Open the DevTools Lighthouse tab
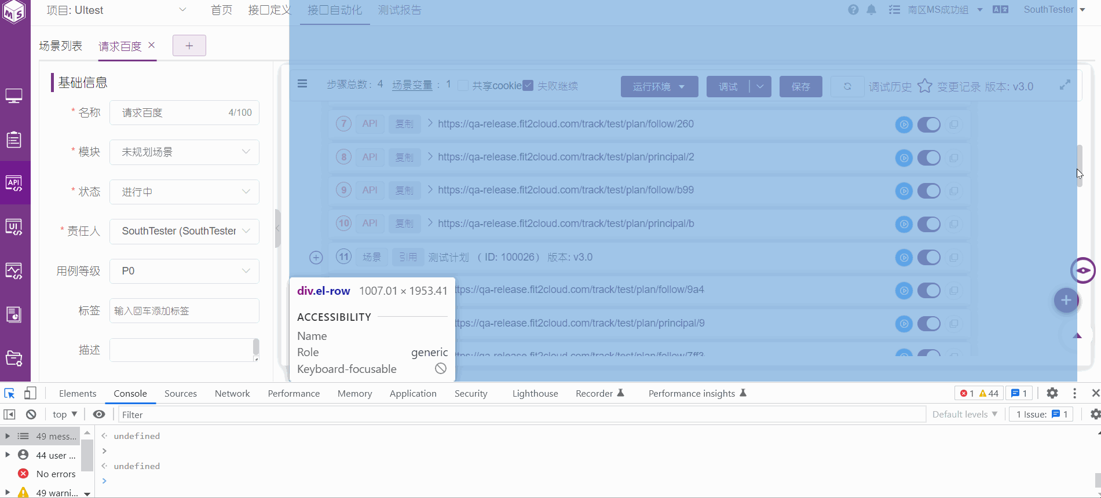 (x=535, y=393)
